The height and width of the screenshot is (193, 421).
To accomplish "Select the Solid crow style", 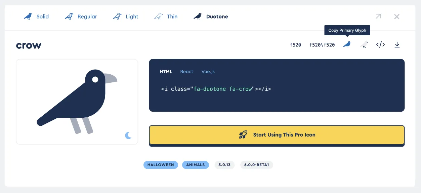I will click(36, 16).
